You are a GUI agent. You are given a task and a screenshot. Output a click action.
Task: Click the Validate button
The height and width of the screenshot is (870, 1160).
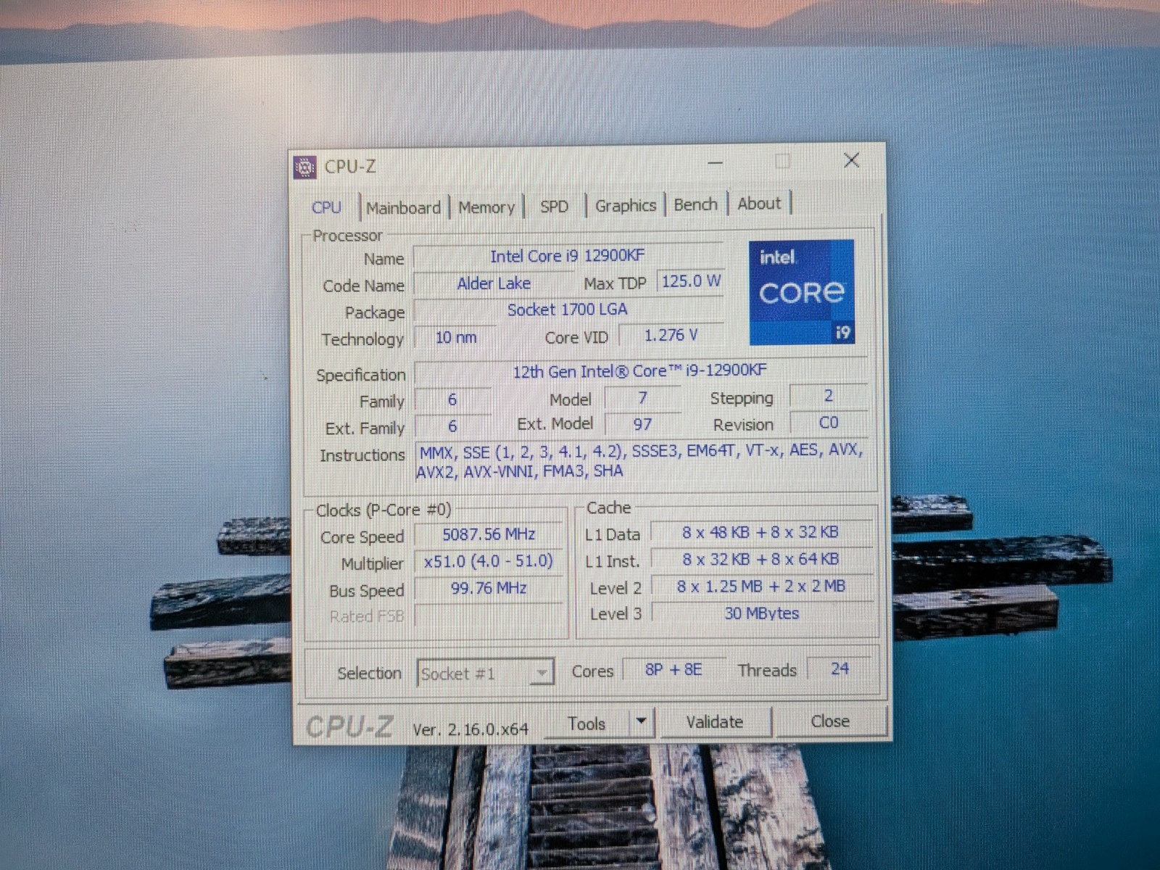(714, 721)
